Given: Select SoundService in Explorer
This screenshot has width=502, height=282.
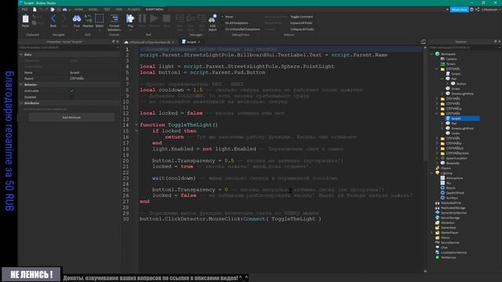Looking at the screenshot, I should (x=449, y=242).
